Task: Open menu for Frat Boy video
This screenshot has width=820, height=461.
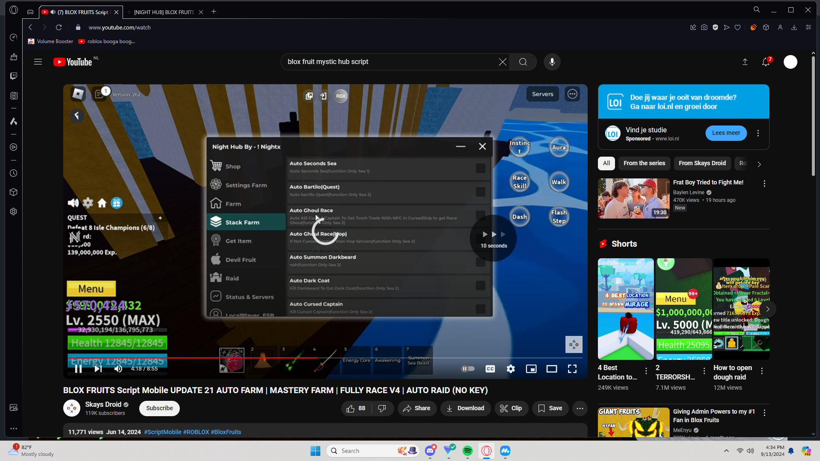Action: [x=764, y=184]
